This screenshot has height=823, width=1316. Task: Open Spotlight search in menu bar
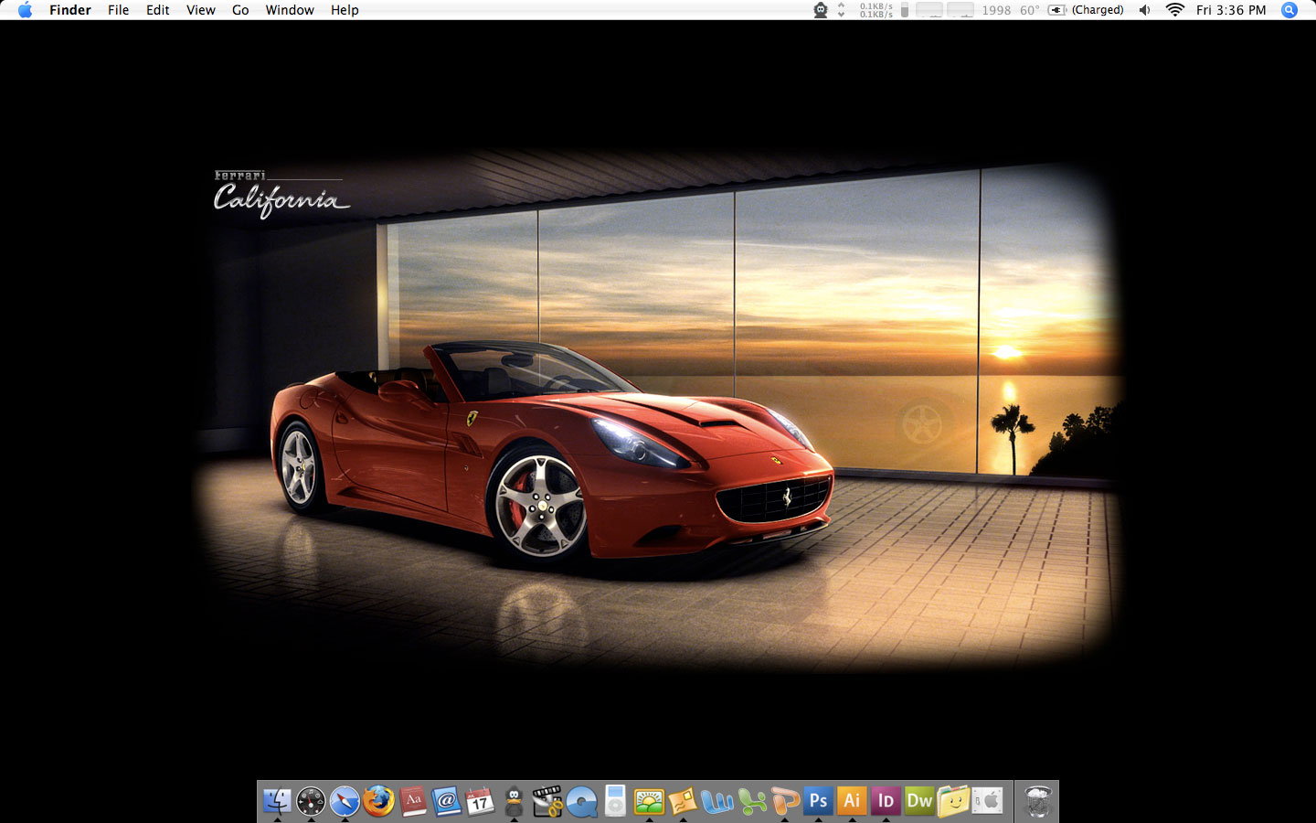[1289, 10]
